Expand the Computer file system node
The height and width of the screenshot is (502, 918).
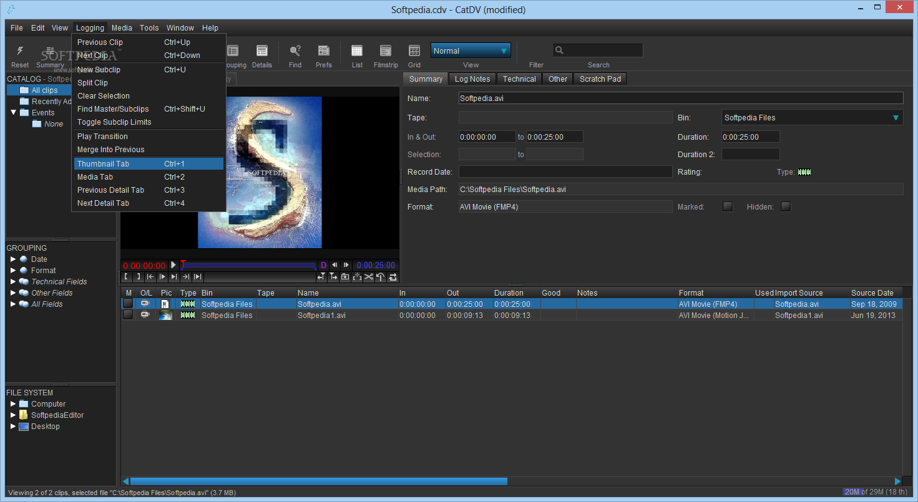click(x=14, y=404)
